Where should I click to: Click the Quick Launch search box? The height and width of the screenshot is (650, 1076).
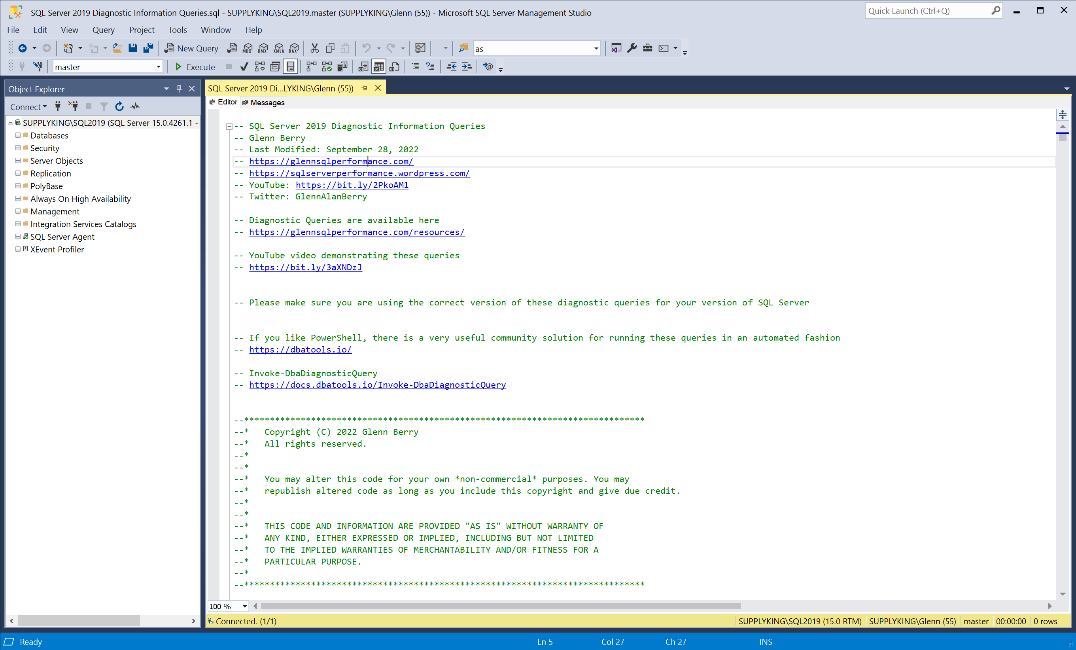928,11
